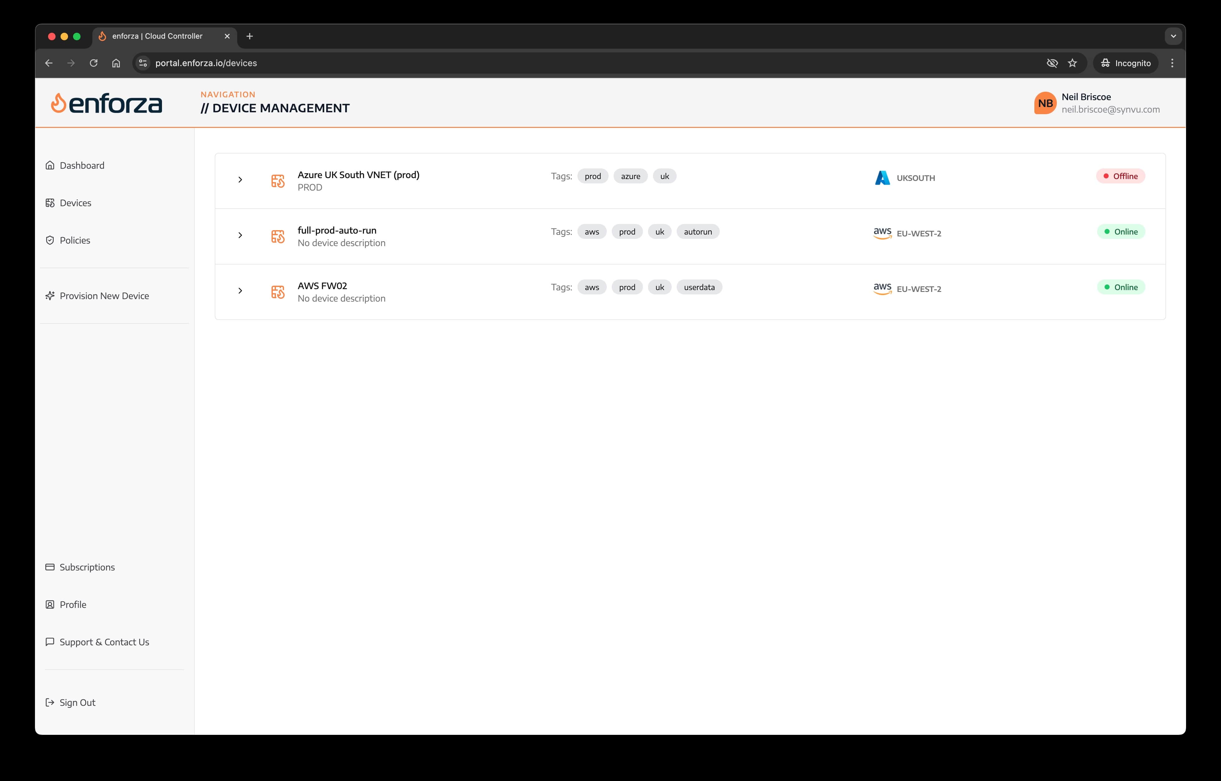Click the Neil Briscoe user name
This screenshot has width=1221, height=781.
pos(1086,97)
